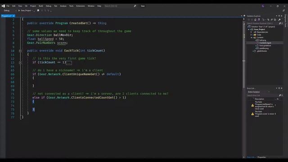The width and height of the screenshot is (288, 162).
Task: Open the Entire Solution scope dropdown
Action: 259,92
